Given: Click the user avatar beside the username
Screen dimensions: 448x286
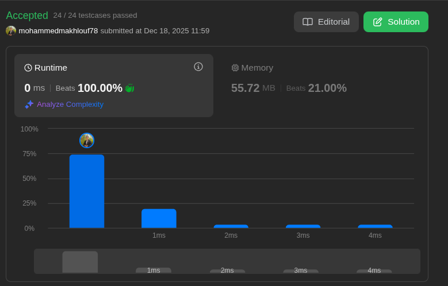Looking at the screenshot, I should 11,30.
